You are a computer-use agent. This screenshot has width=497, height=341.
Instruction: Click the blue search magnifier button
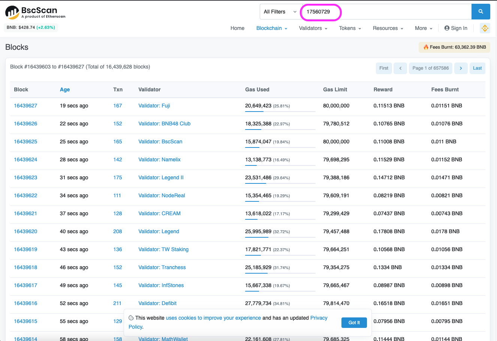481,12
